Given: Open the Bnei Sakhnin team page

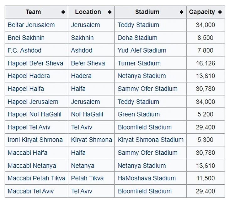Looking at the screenshot, I should click(x=26, y=38).
